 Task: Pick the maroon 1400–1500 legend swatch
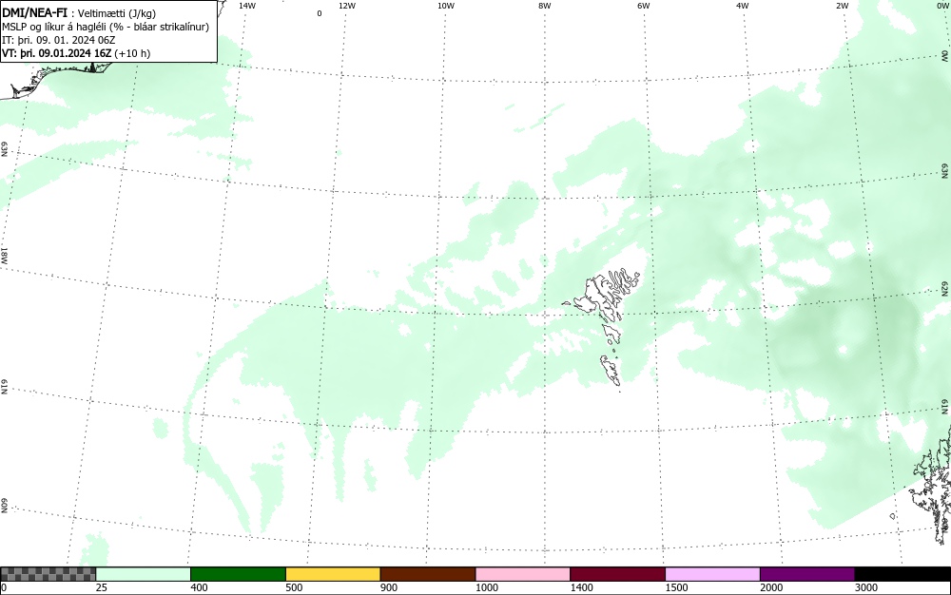coord(617,574)
